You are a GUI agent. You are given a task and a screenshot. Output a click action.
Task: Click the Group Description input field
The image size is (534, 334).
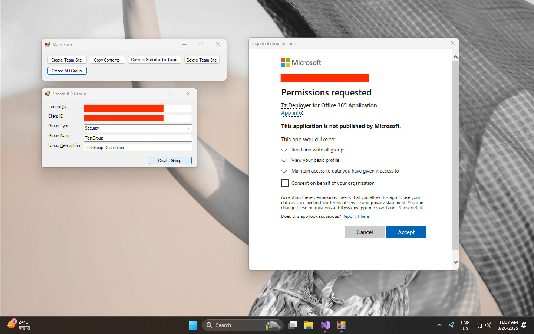pyautogui.click(x=138, y=148)
